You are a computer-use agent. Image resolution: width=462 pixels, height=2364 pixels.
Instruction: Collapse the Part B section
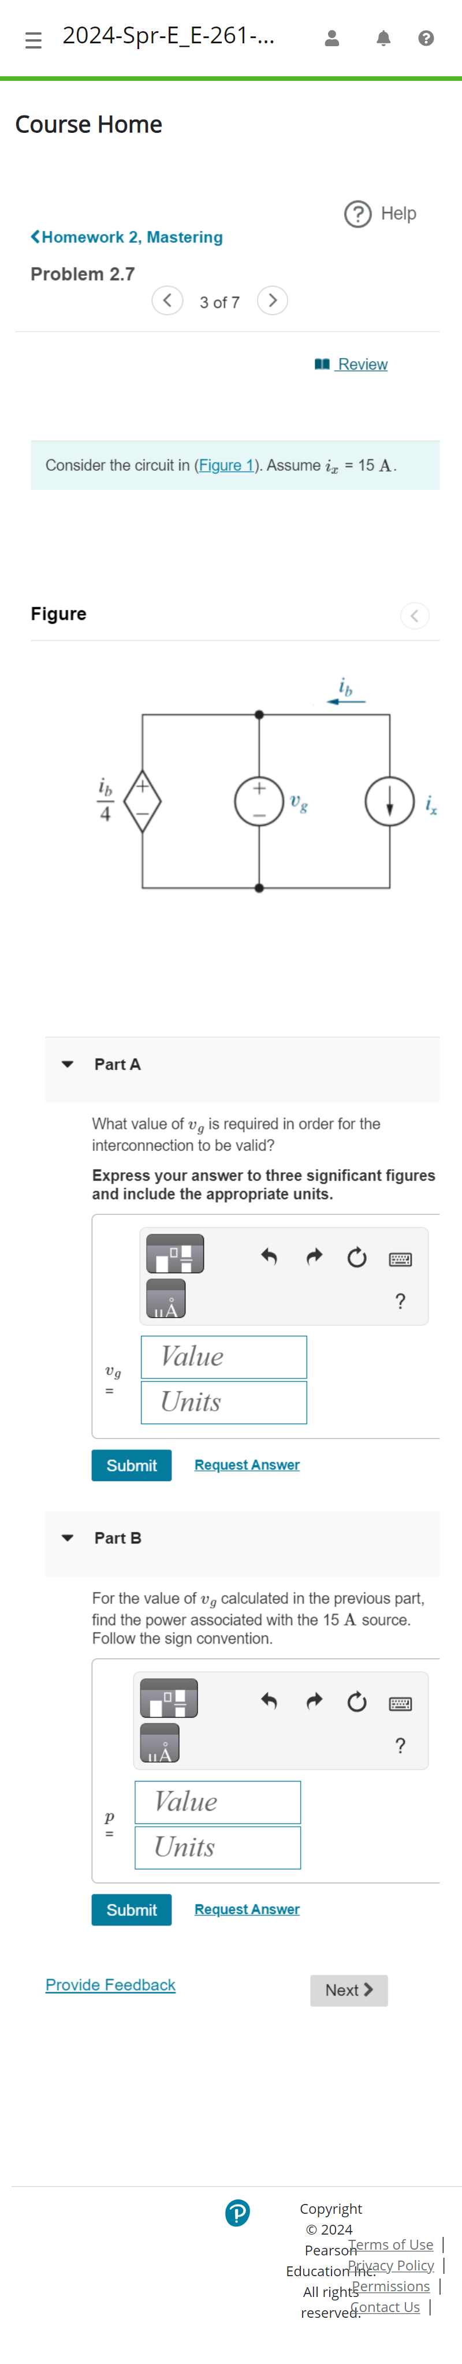(67, 1537)
